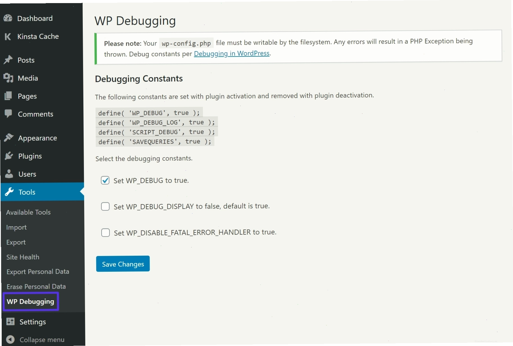This screenshot has height=346, width=513.
Task: Click the Dashboard gauge icon
Action: click(x=8, y=18)
